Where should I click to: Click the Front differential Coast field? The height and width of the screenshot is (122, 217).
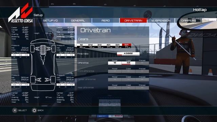click(x=129, y=72)
